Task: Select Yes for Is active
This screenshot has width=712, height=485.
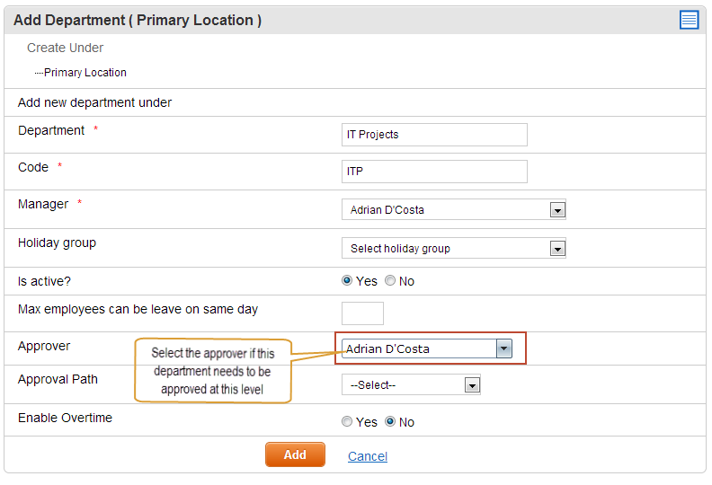Action: 347,280
